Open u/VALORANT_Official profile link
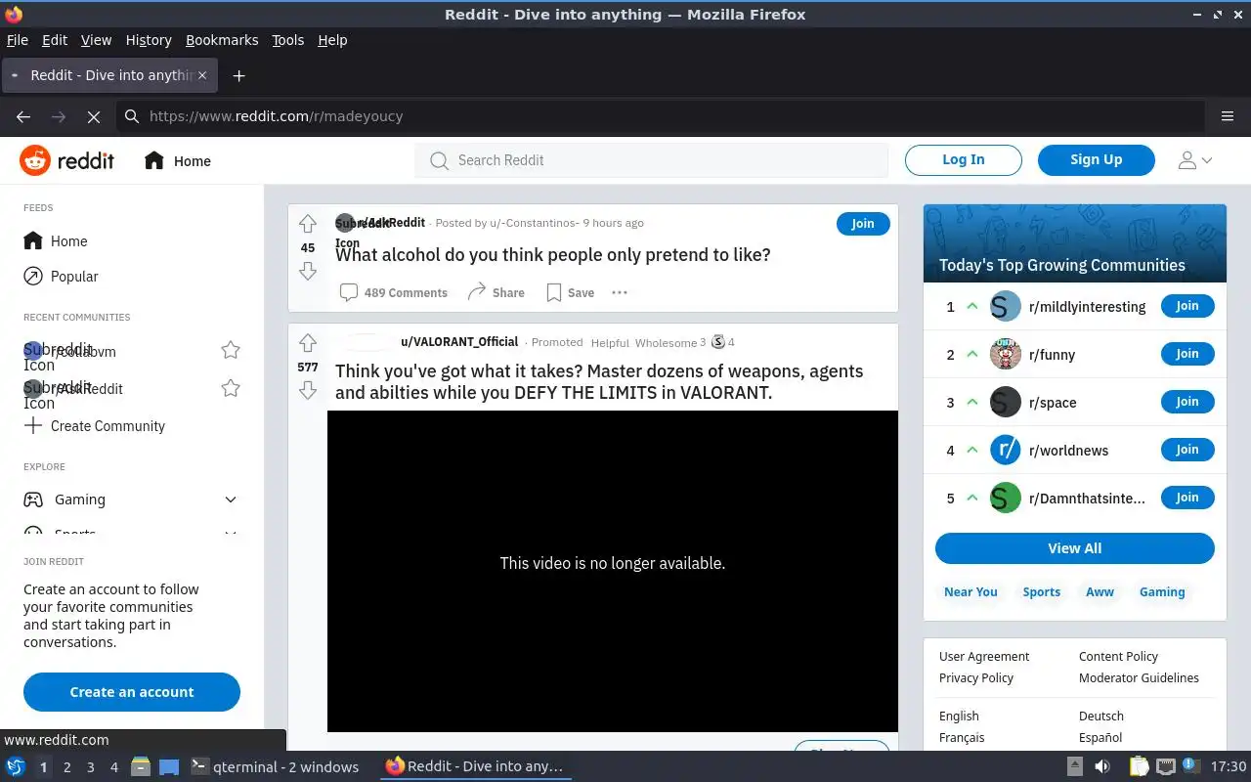The image size is (1251, 782). coord(459,342)
